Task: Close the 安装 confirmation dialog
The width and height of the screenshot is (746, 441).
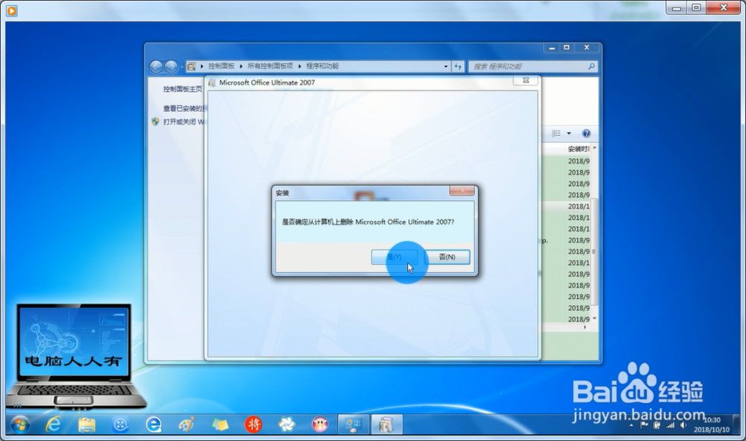Action: coord(462,190)
